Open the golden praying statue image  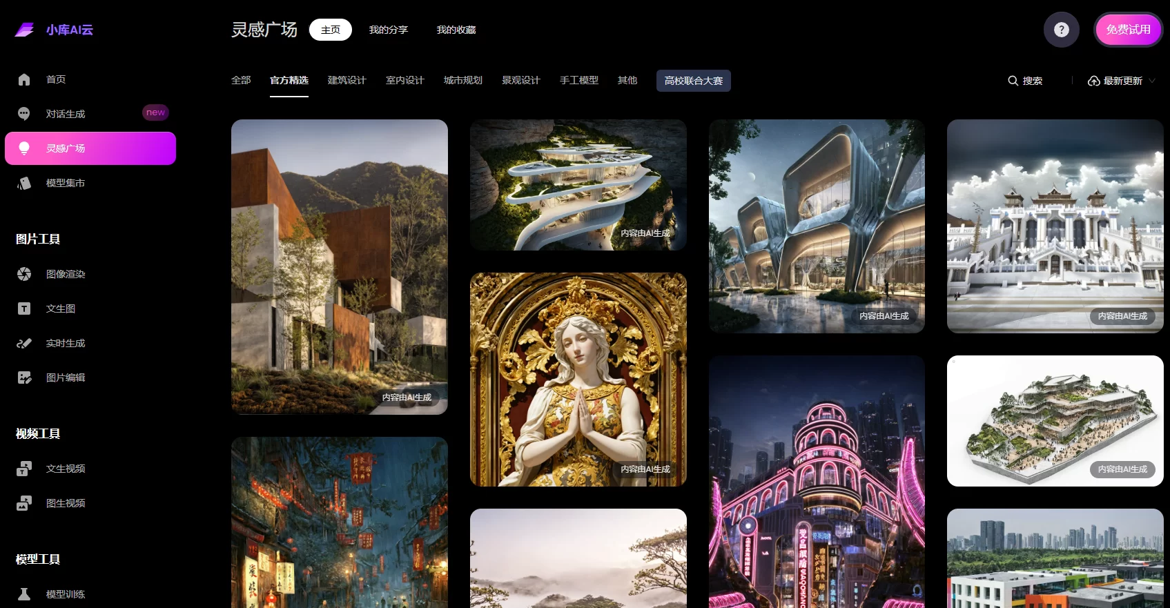(578, 379)
